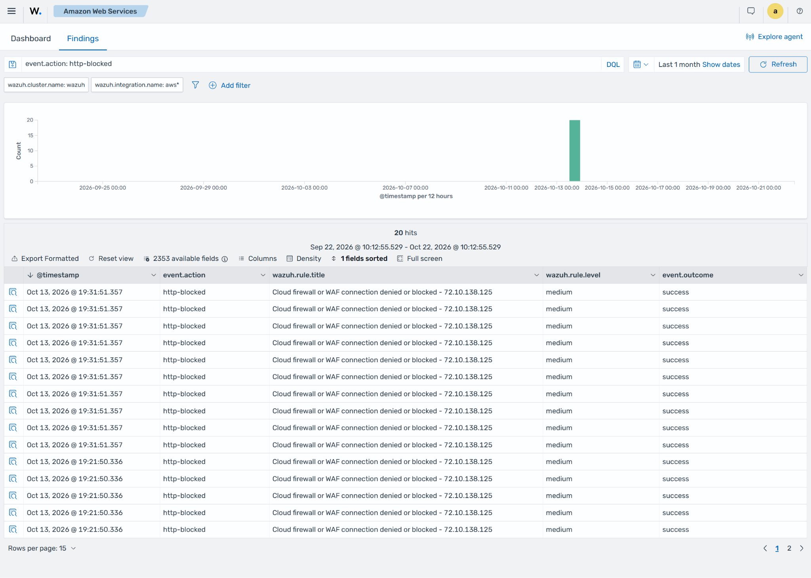
Task: Inspect document icon of last table row
Action: (x=13, y=530)
